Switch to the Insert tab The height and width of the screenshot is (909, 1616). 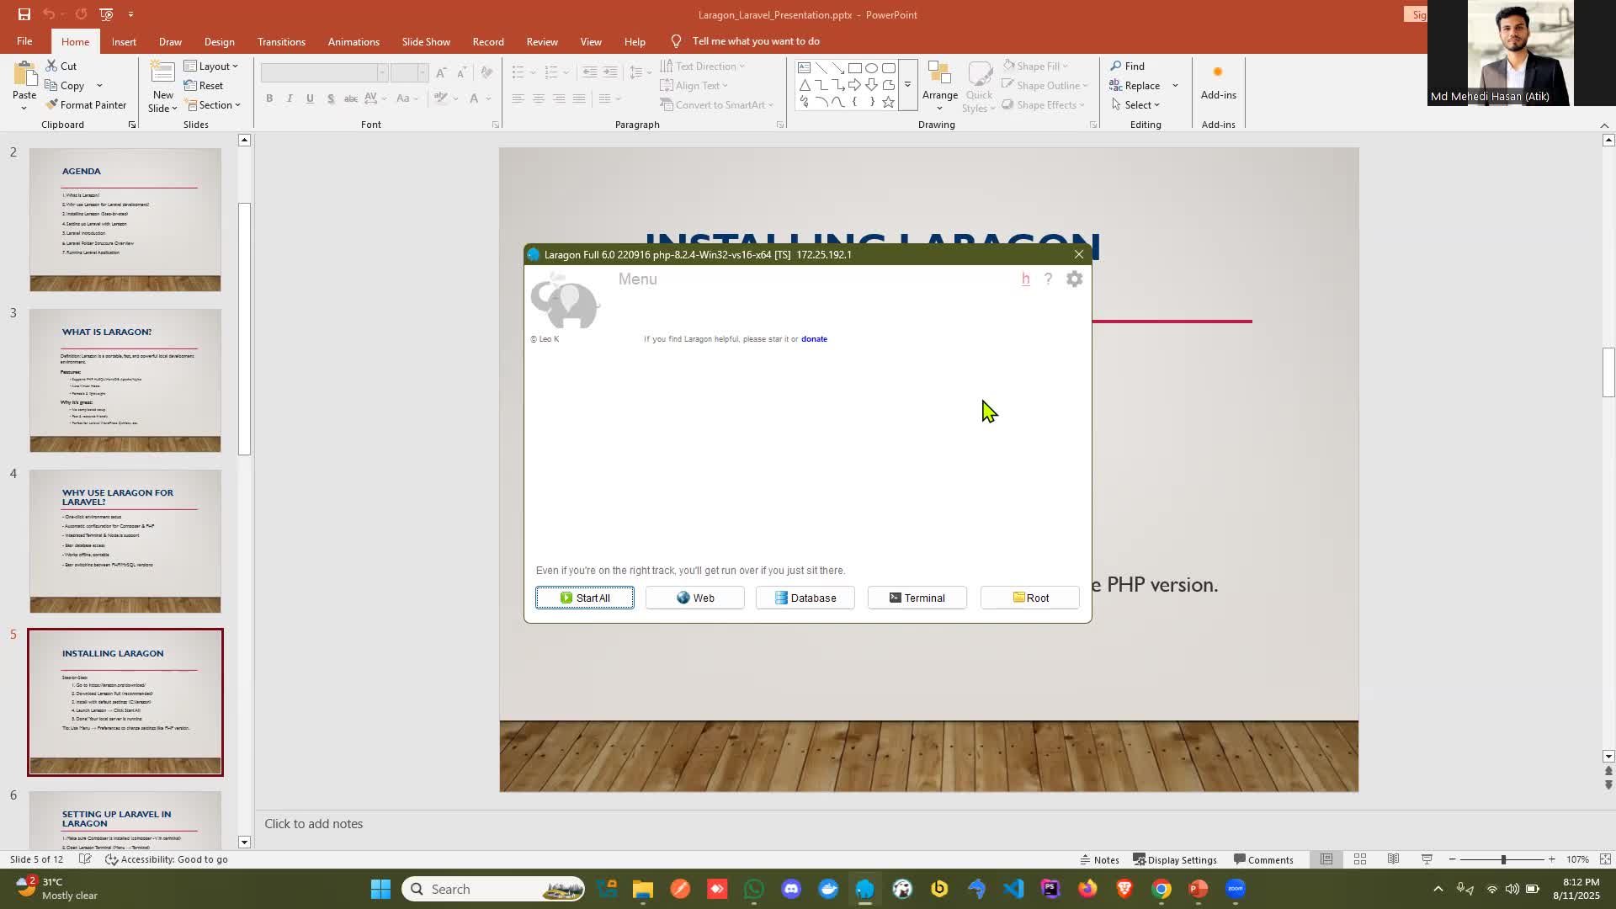(124, 41)
